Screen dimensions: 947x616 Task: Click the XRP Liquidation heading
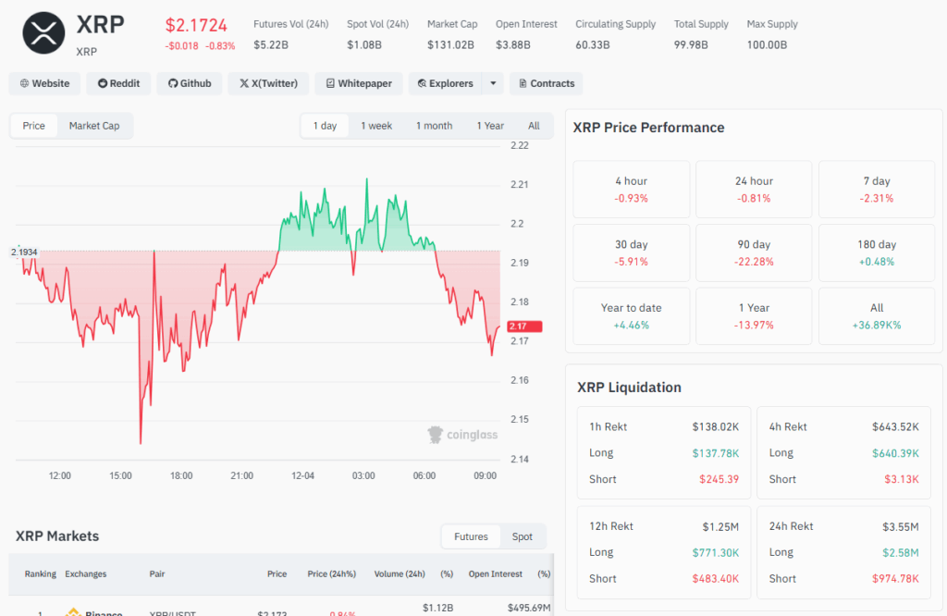[x=629, y=388]
